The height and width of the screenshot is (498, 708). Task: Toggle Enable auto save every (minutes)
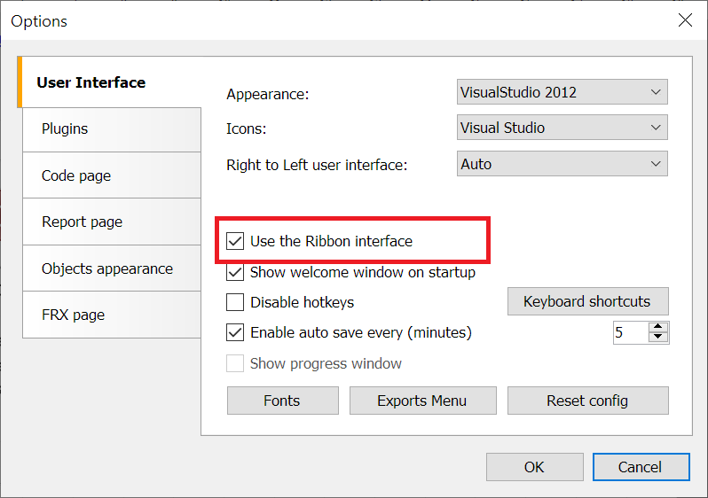(235, 333)
